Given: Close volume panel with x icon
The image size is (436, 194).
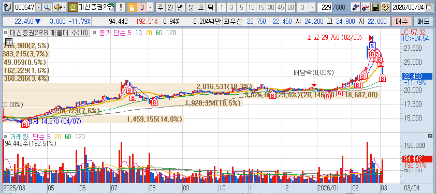Looking at the screenshot, I should coord(431,136).
